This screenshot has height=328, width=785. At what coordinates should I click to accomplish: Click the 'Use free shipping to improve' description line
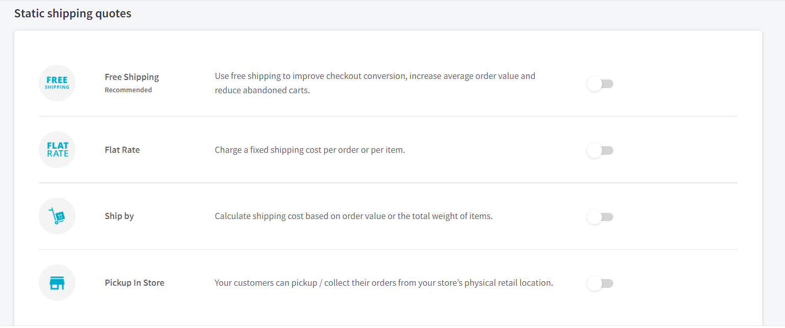[x=375, y=76]
